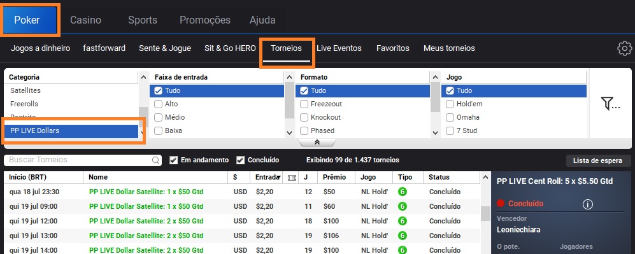Viewport: 635px width, 254px height.
Task: Open info icon next to Concluído status
Action: coord(587,204)
